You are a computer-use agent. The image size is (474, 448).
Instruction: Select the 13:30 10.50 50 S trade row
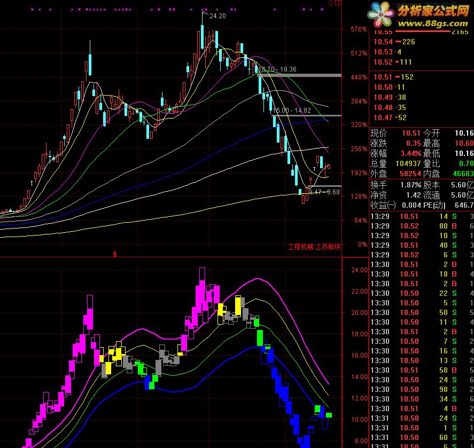(422, 312)
